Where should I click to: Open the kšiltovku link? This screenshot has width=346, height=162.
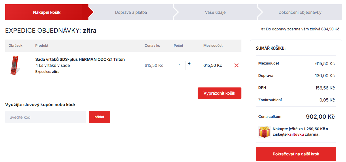(x=296, y=134)
